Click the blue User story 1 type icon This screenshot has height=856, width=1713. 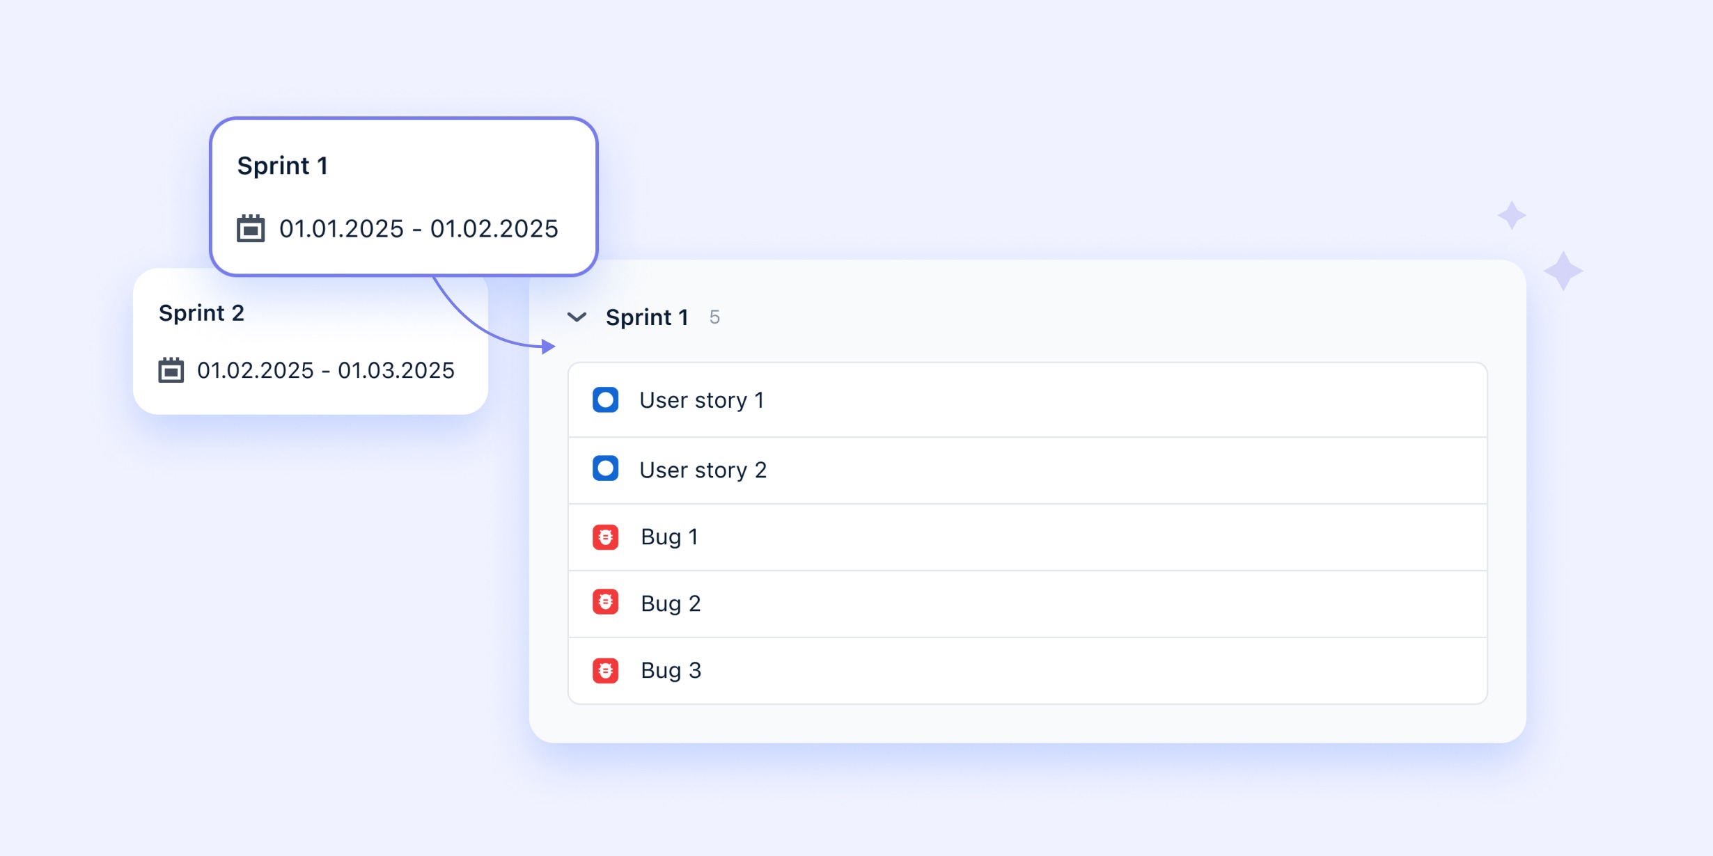605,400
